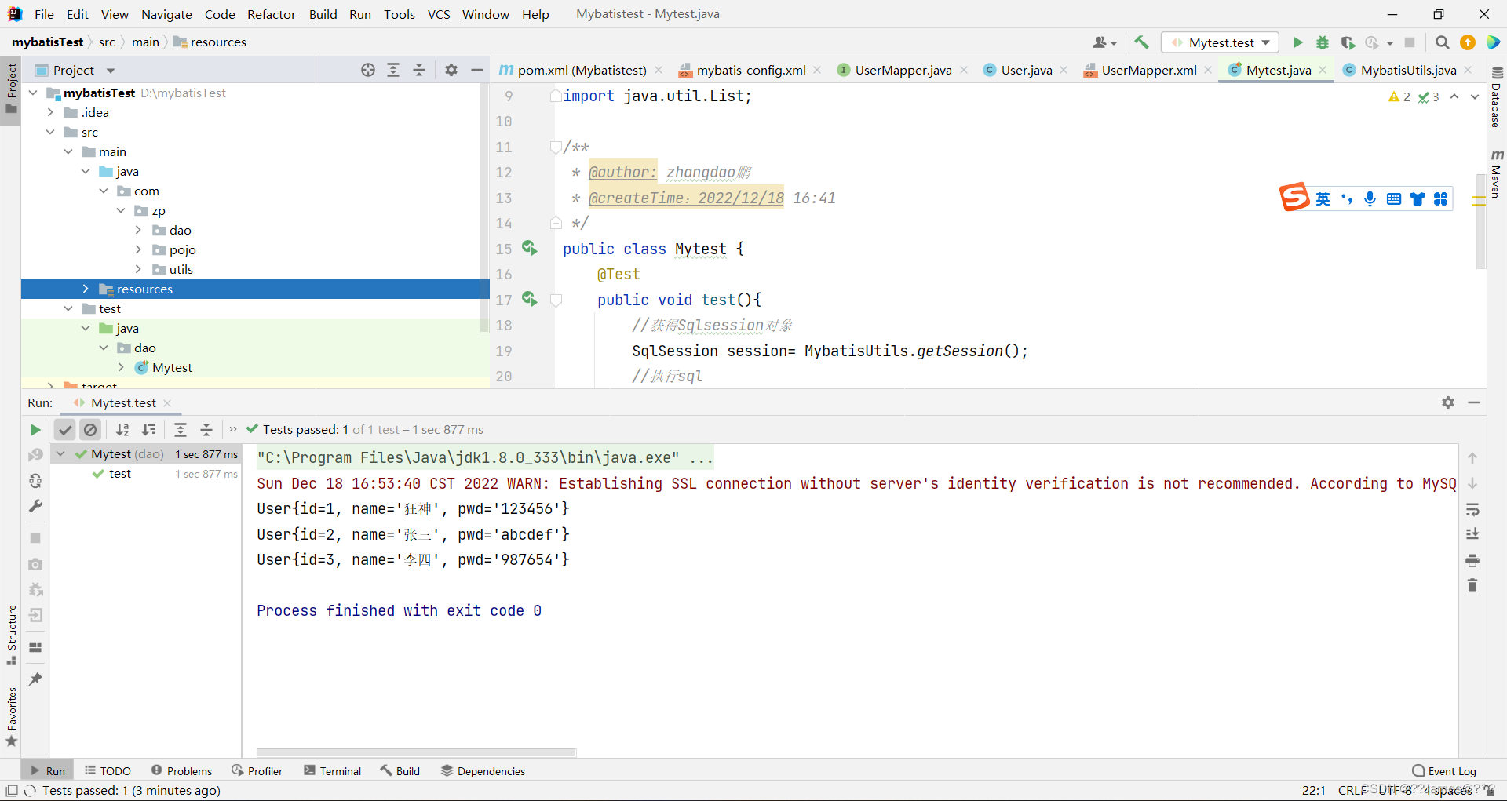Select Opened File locate target icon in Project panel
The image size is (1507, 801).
(368, 70)
